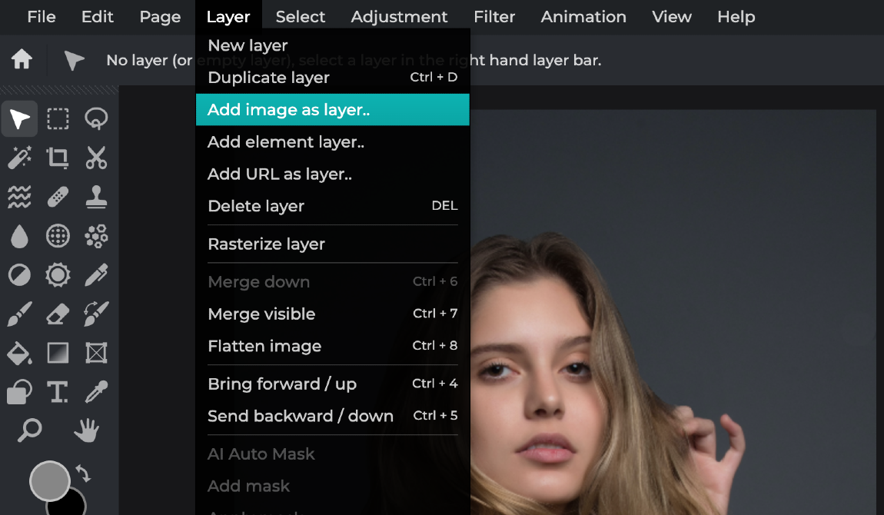884x515 pixels.
Task: Select the rectangular Marquee tool
Action: pos(58,119)
